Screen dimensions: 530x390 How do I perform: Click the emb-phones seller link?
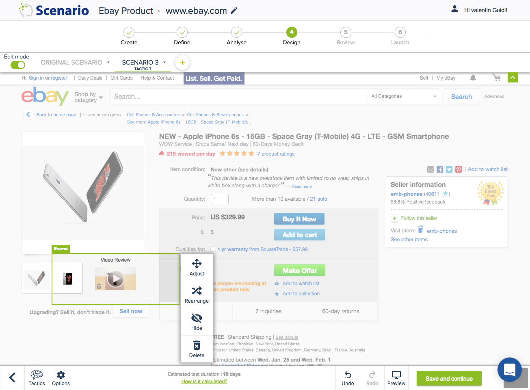[407, 194]
